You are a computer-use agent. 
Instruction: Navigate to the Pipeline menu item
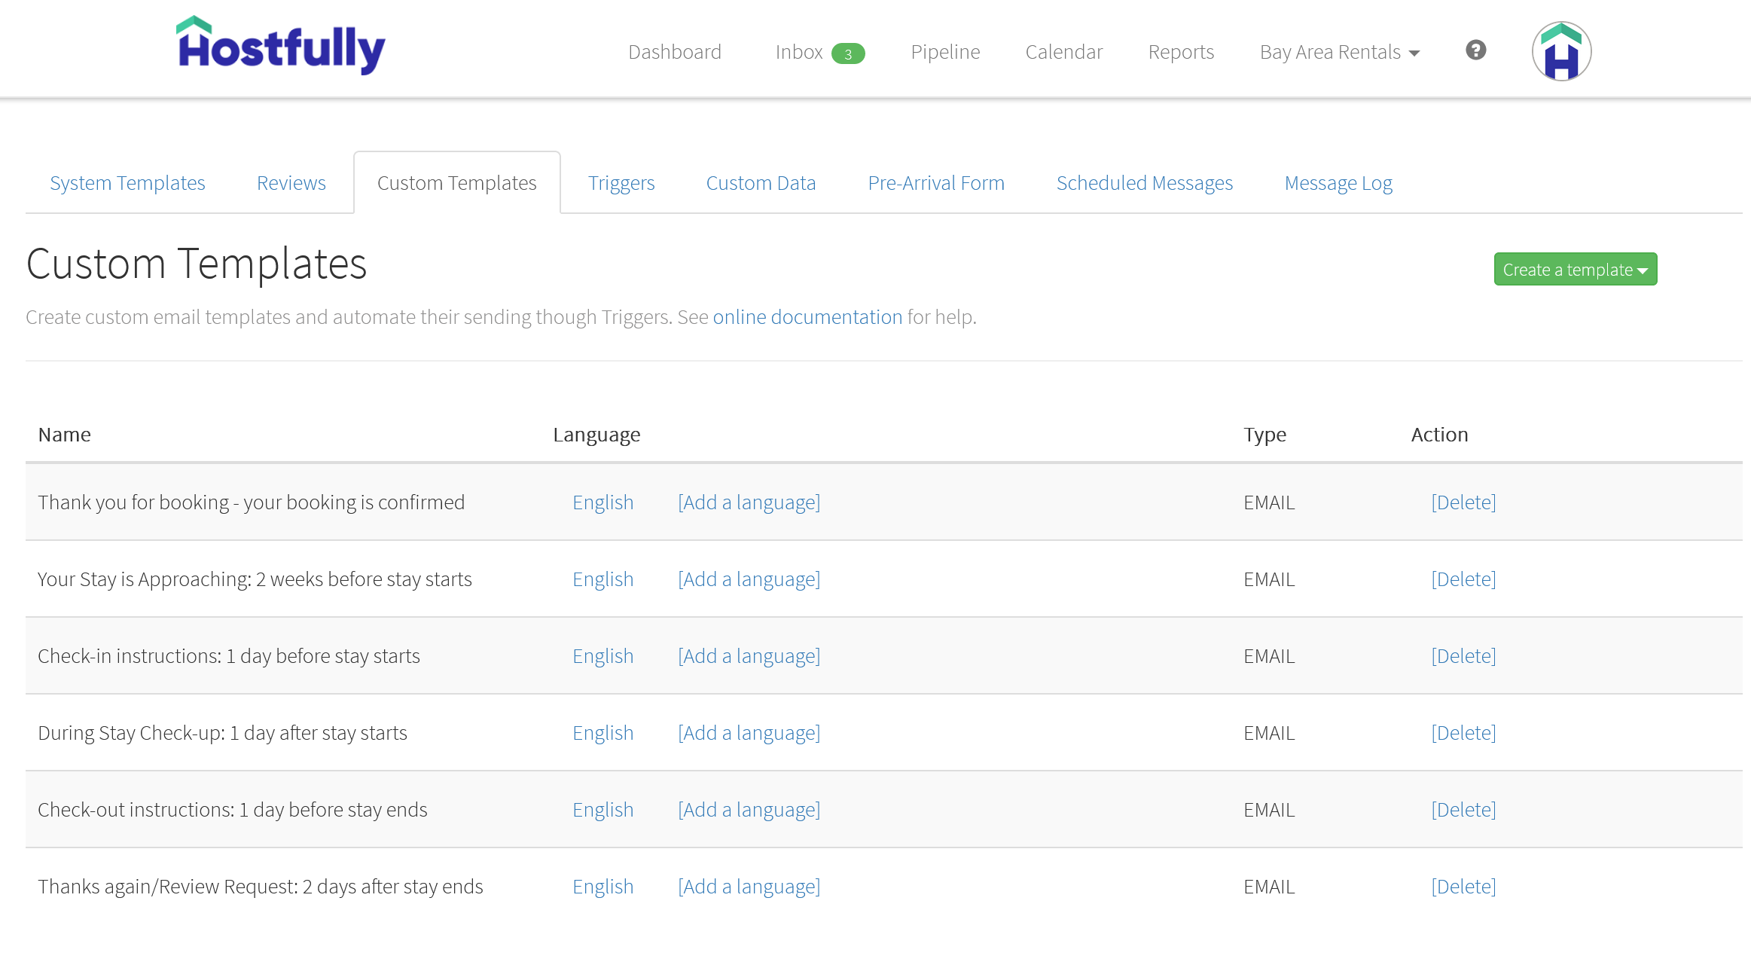pos(945,52)
